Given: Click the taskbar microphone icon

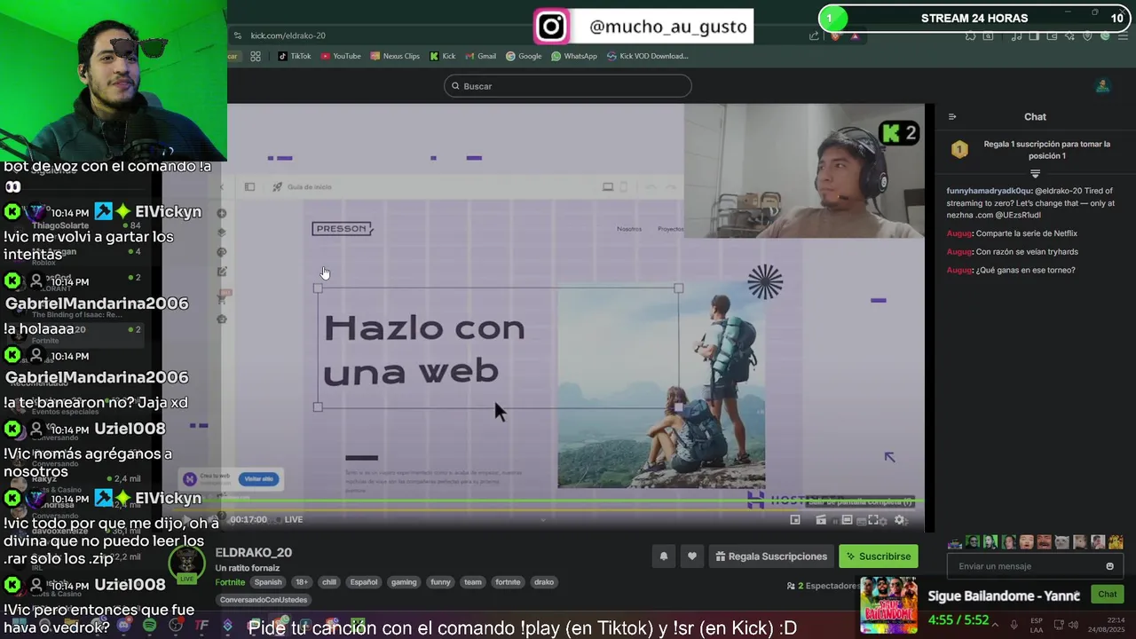Looking at the screenshot, I should pos(1014,625).
